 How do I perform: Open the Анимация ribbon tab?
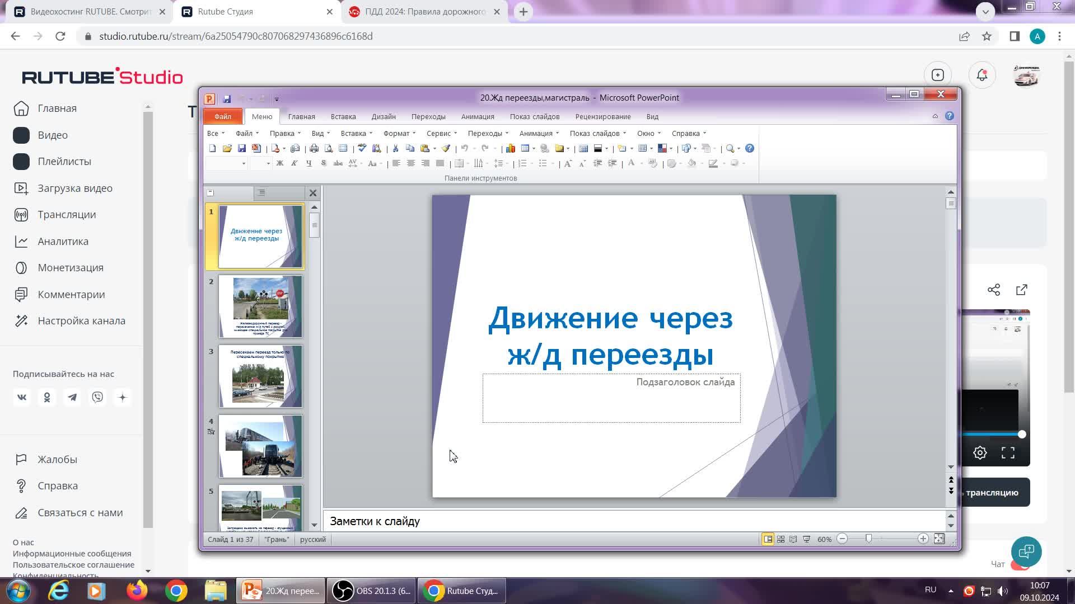(x=478, y=116)
